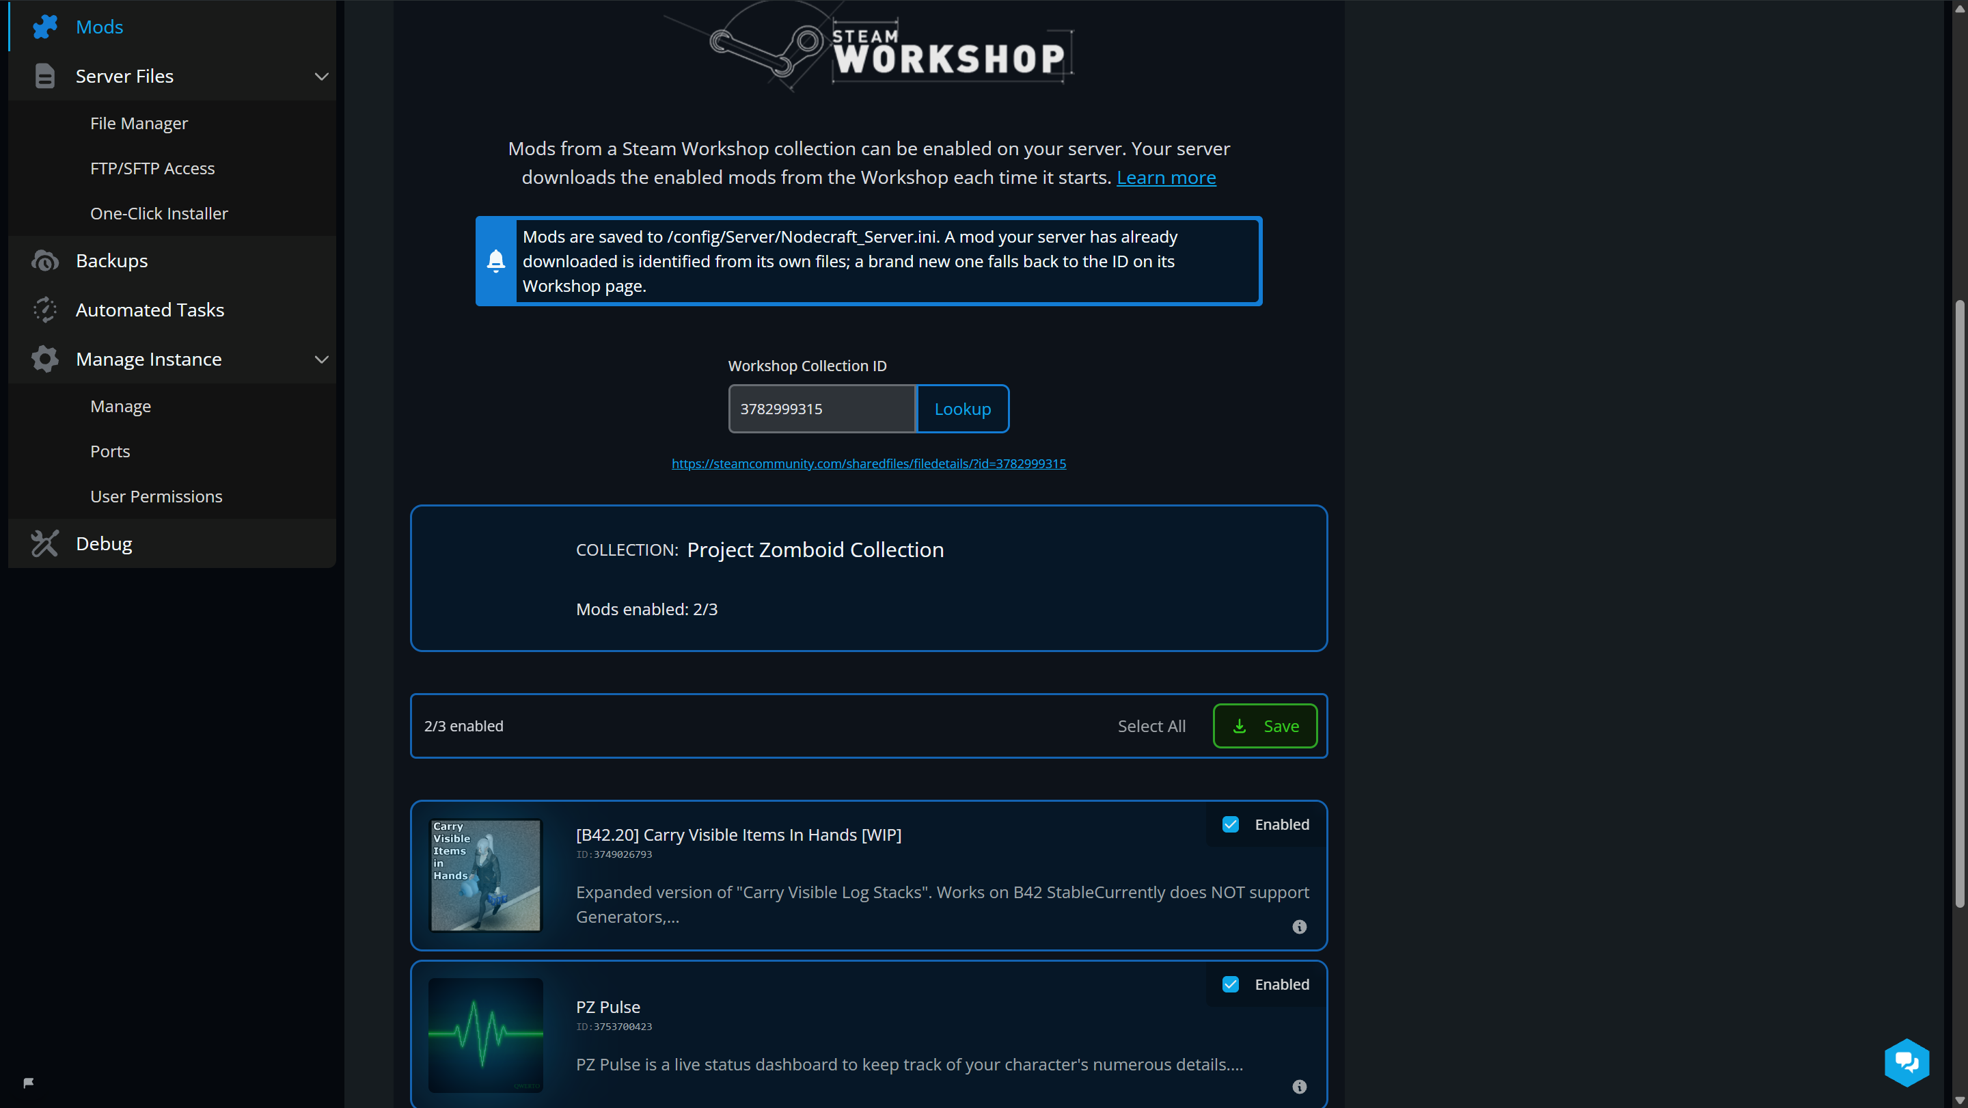1968x1108 pixels.
Task: Open info icon for PZ Pulse mod
Action: coord(1299,1087)
